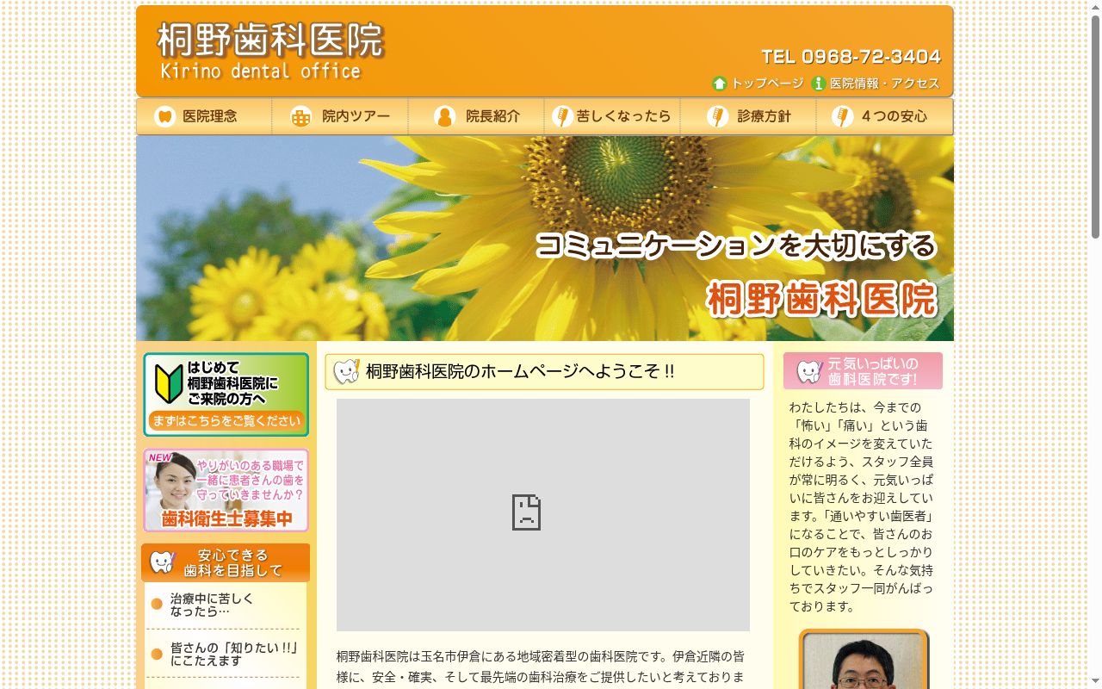Open the はじめてご来院の方へ banner
This screenshot has width=1102, height=689.
click(x=226, y=394)
